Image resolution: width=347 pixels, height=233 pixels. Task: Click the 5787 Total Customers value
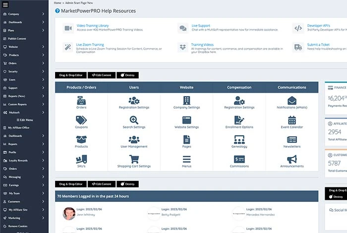point(334,163)
